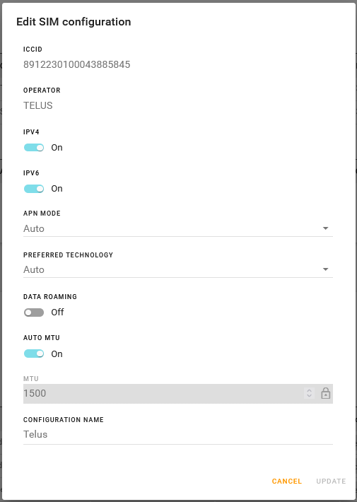
Task: Click the Edit SIM configuration title
Action: point(74,22)
